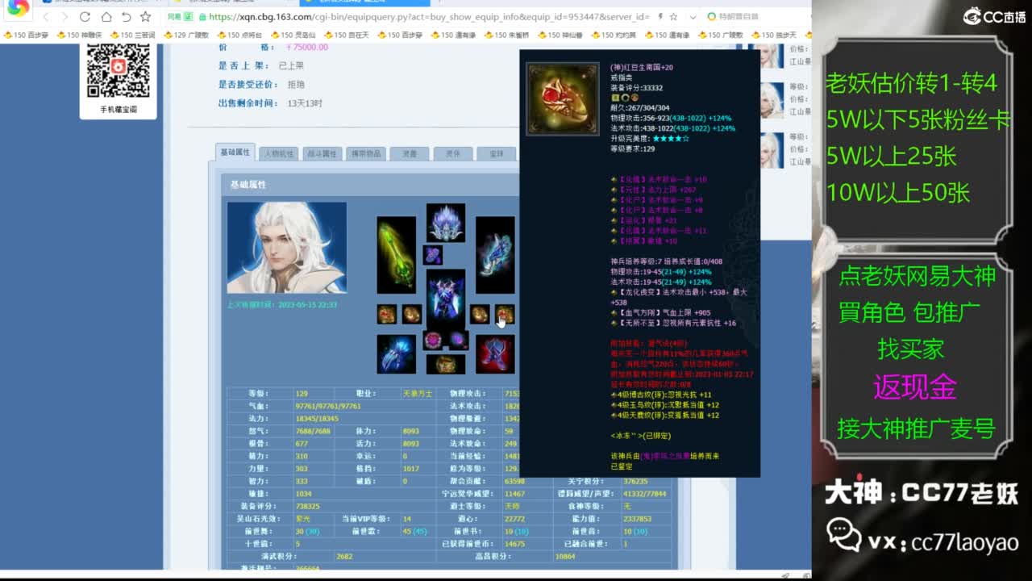The image size is (1032, 581).
Task: Open the 150 百步穿 bookmark
Action: click(28, 36)
